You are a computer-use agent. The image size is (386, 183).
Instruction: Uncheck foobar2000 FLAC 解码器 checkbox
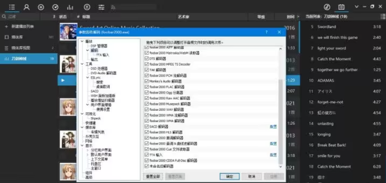(147, 87)
